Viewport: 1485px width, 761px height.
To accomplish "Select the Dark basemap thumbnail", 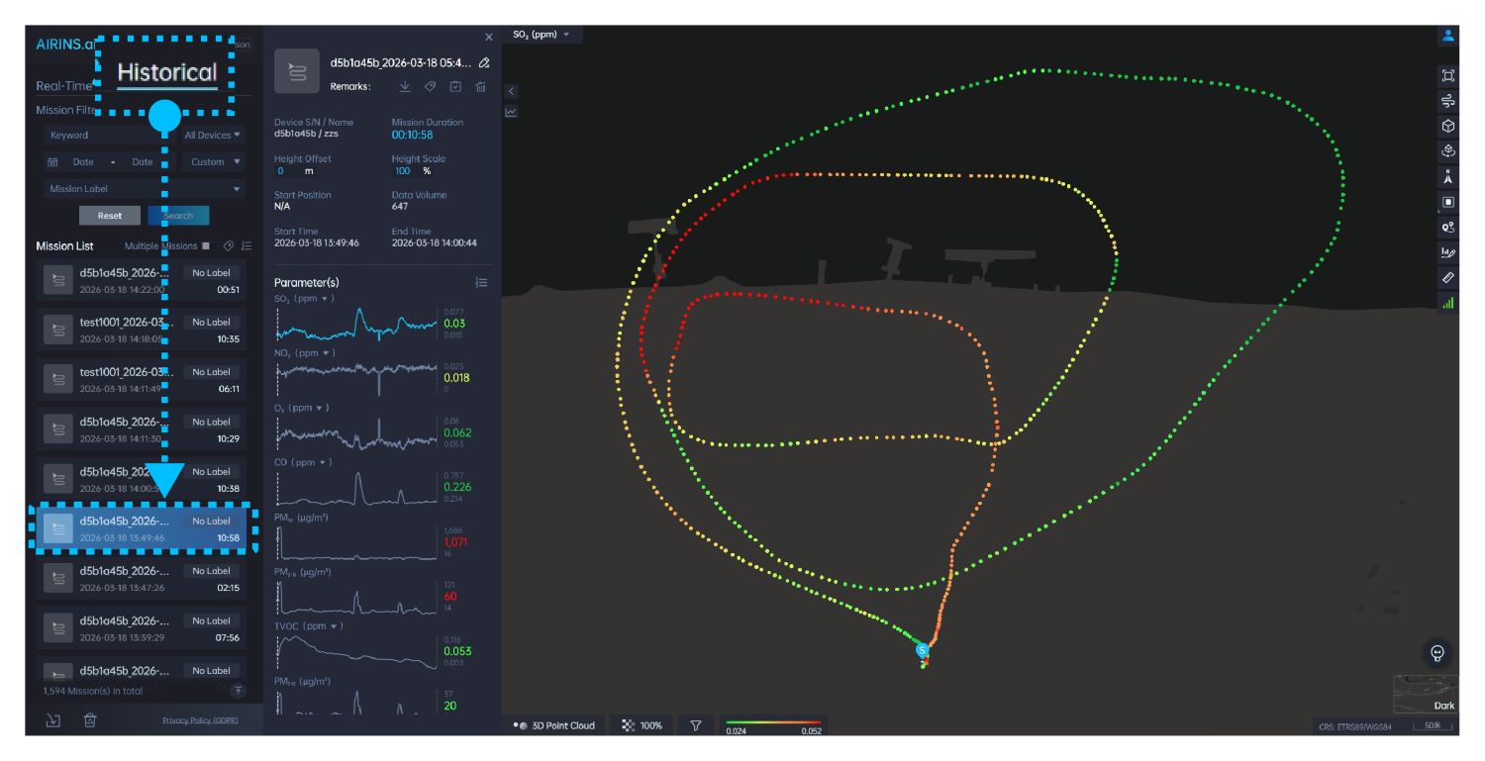I will 1425,695.
